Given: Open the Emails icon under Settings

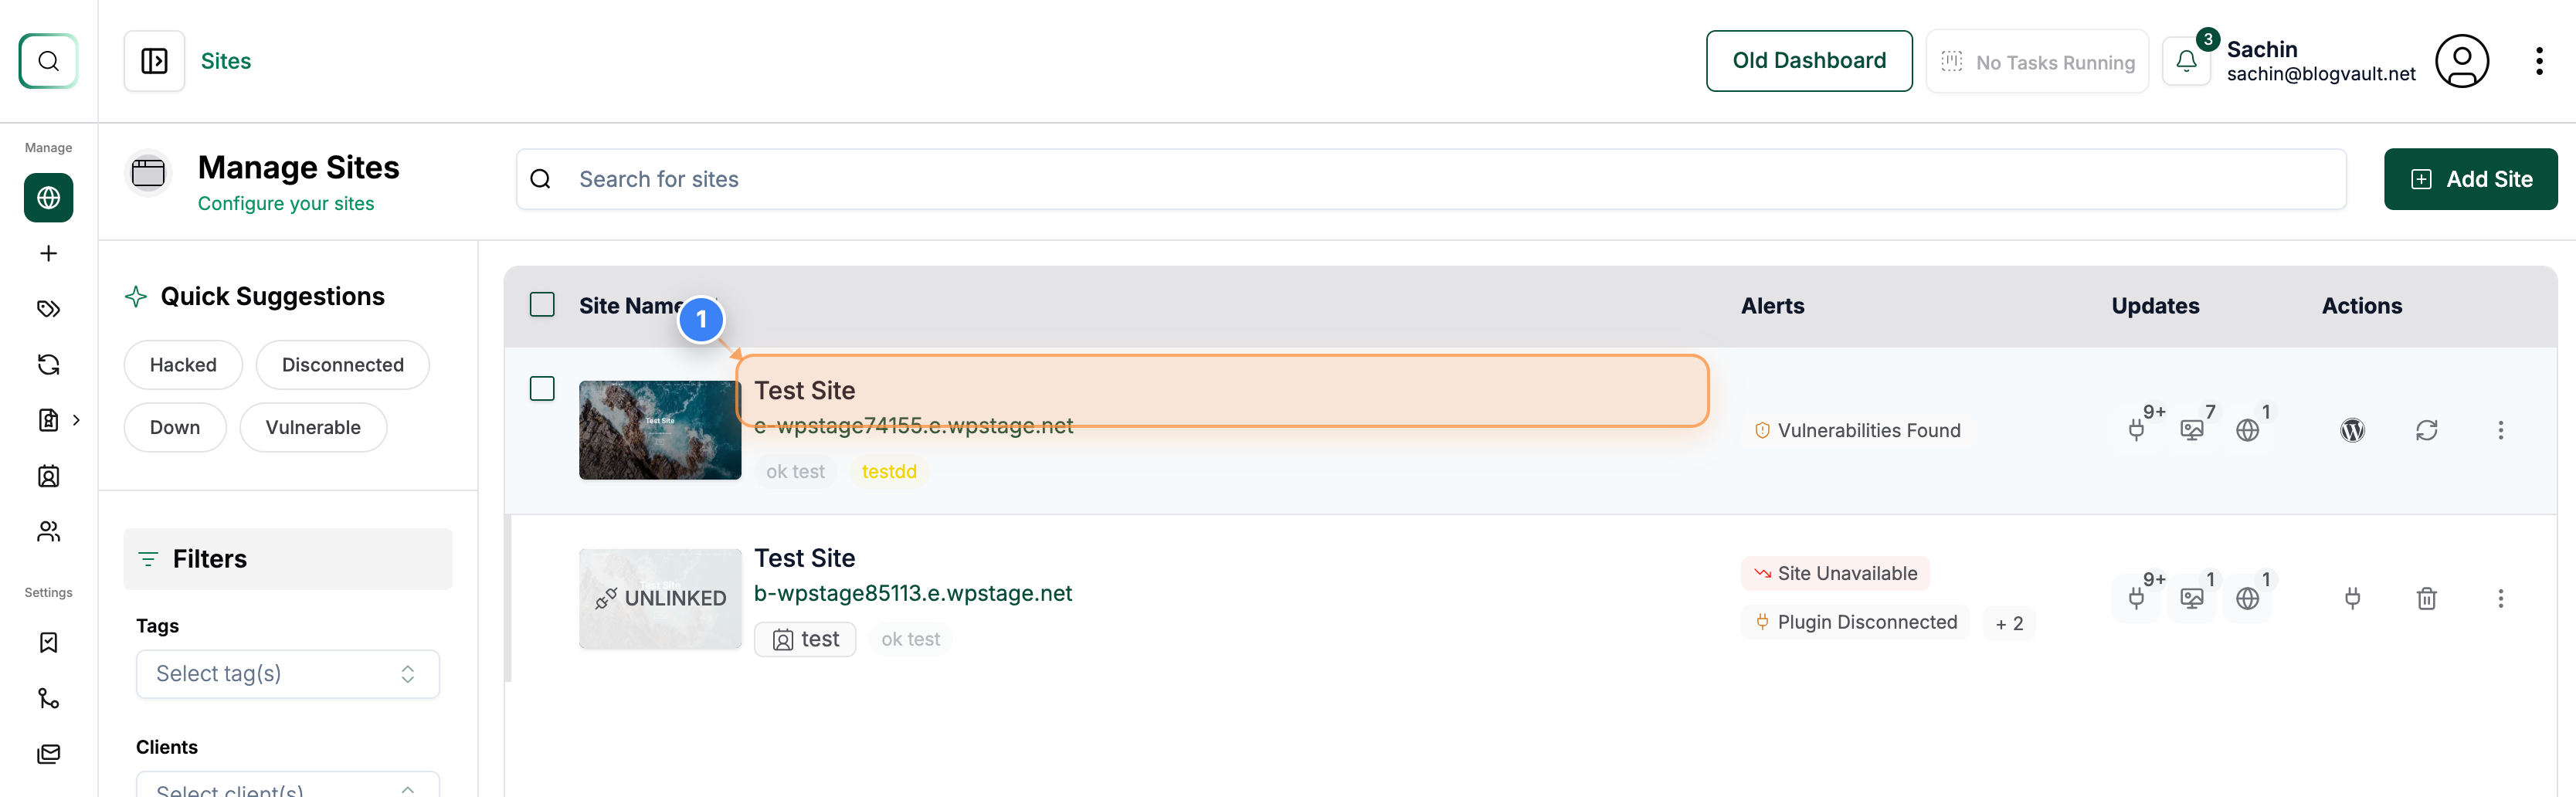Looking at the screenshot, I should [48, 753].
